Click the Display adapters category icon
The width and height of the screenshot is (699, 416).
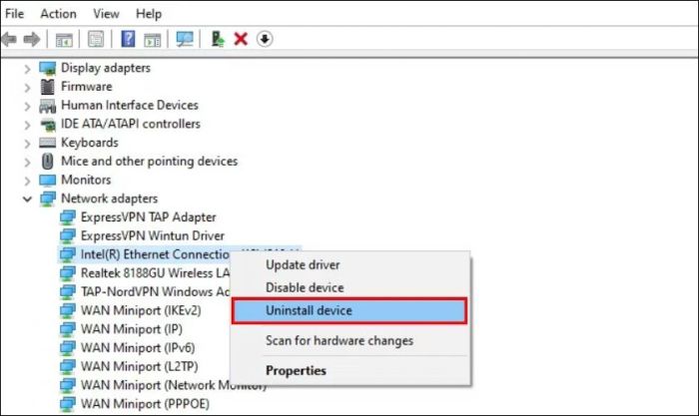47,68
